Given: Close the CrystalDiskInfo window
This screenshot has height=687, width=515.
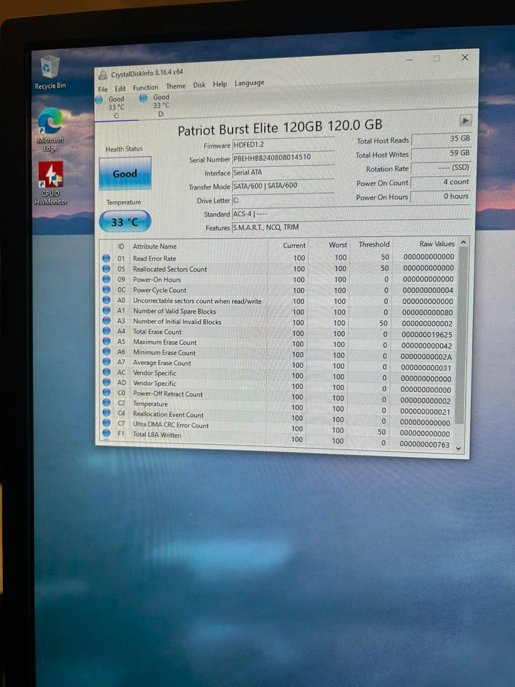Looking at the screenshot, I should pos(465,57).
